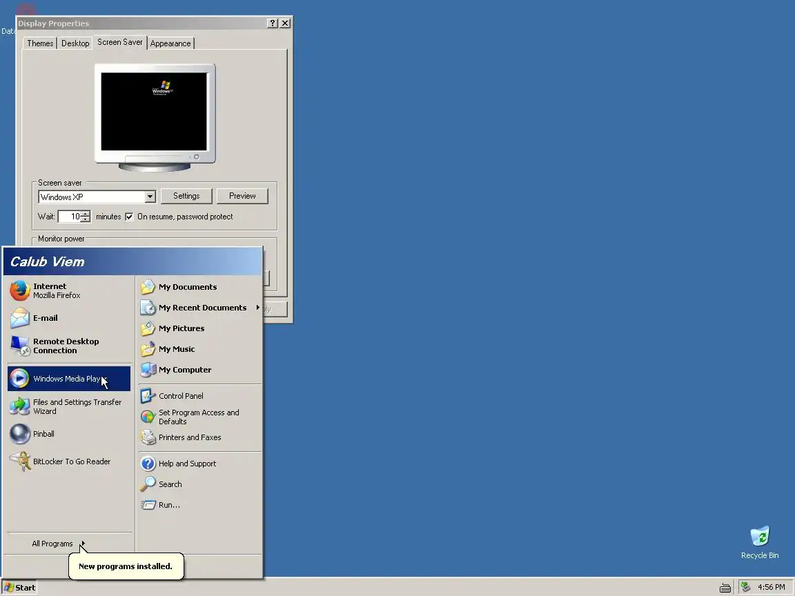Screen dimensions: 795x596
Task: Switch to the Desktop tab
Action: coord(75,43)
